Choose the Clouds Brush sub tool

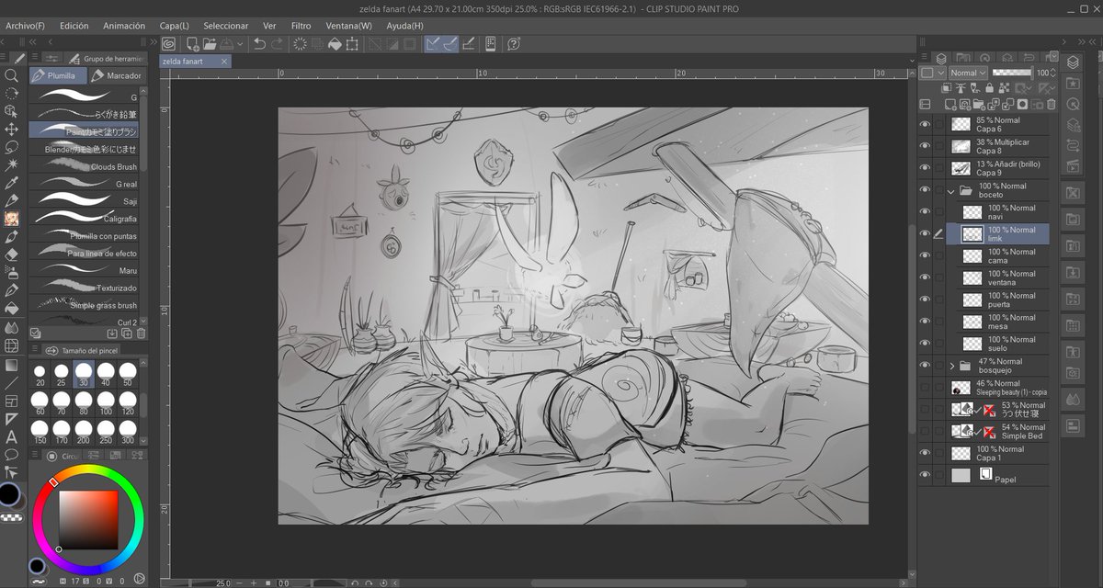tap(84, 166)
